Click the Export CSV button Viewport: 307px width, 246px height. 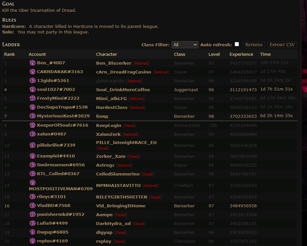pyautogui.click(x=282, y=45)
